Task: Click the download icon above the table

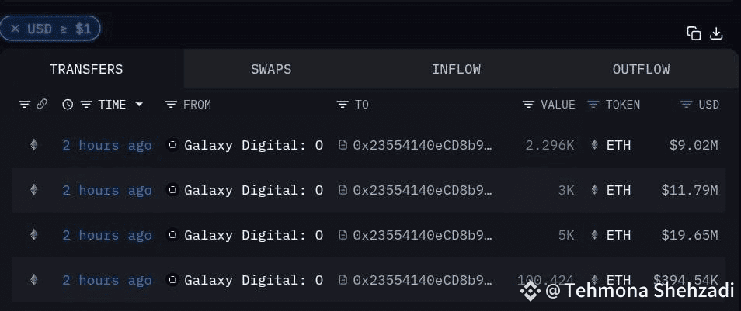Action: coord(717,33)
